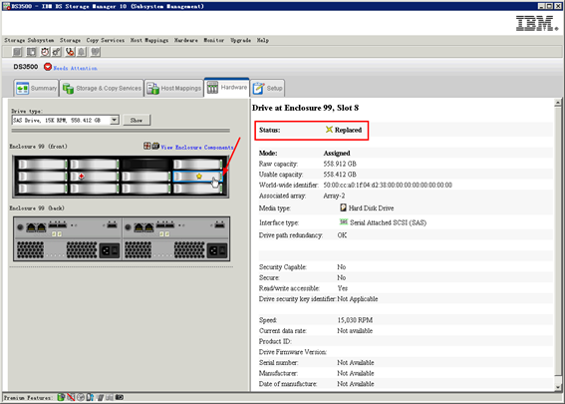This screenshot has width=565, height=404.
Task: Click the right power supply socket
Action: coord(217,250)
